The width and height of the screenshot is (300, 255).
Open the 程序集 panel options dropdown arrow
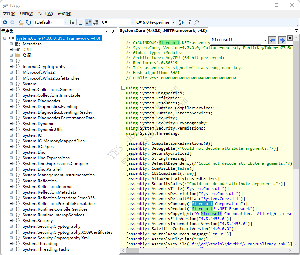[106, 31]
